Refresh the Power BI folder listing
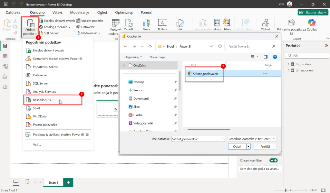This screenshot has height=193, width=330. point(220,46)
